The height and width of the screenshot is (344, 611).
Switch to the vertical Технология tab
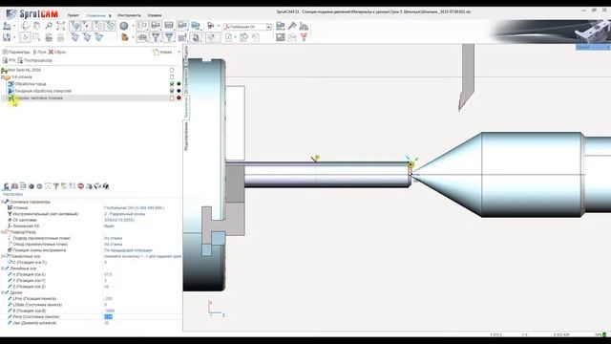click(x=186, y=107)
